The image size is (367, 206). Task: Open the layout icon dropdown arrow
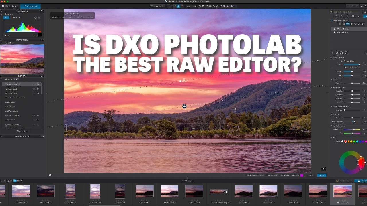tap(171, 6)
